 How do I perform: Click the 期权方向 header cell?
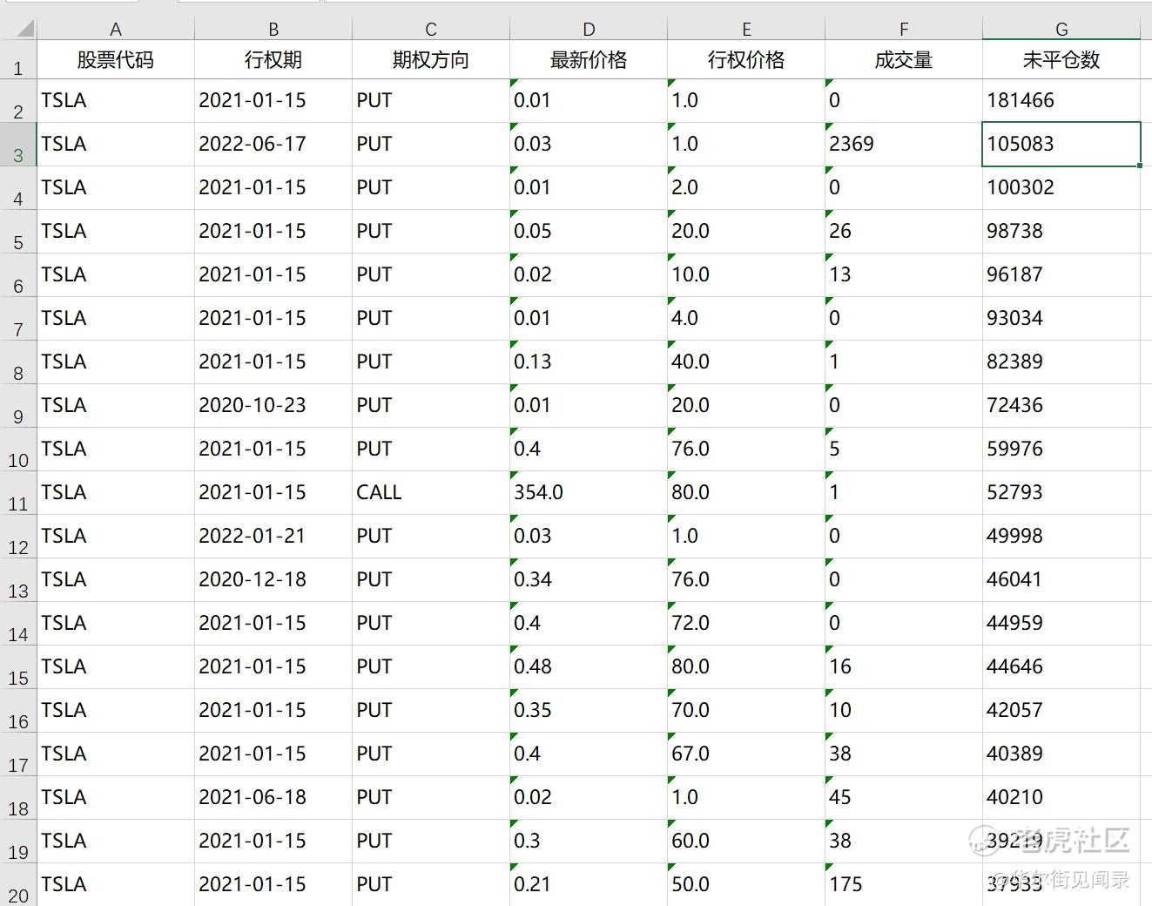click(430, 59)
